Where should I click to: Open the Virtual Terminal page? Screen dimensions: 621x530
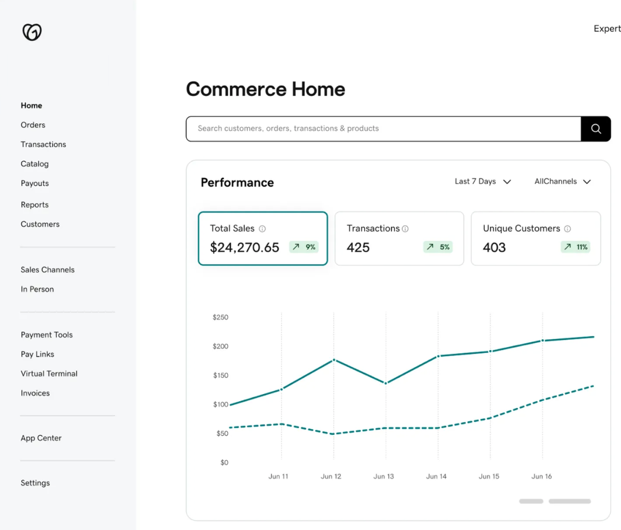coord(49,373)
